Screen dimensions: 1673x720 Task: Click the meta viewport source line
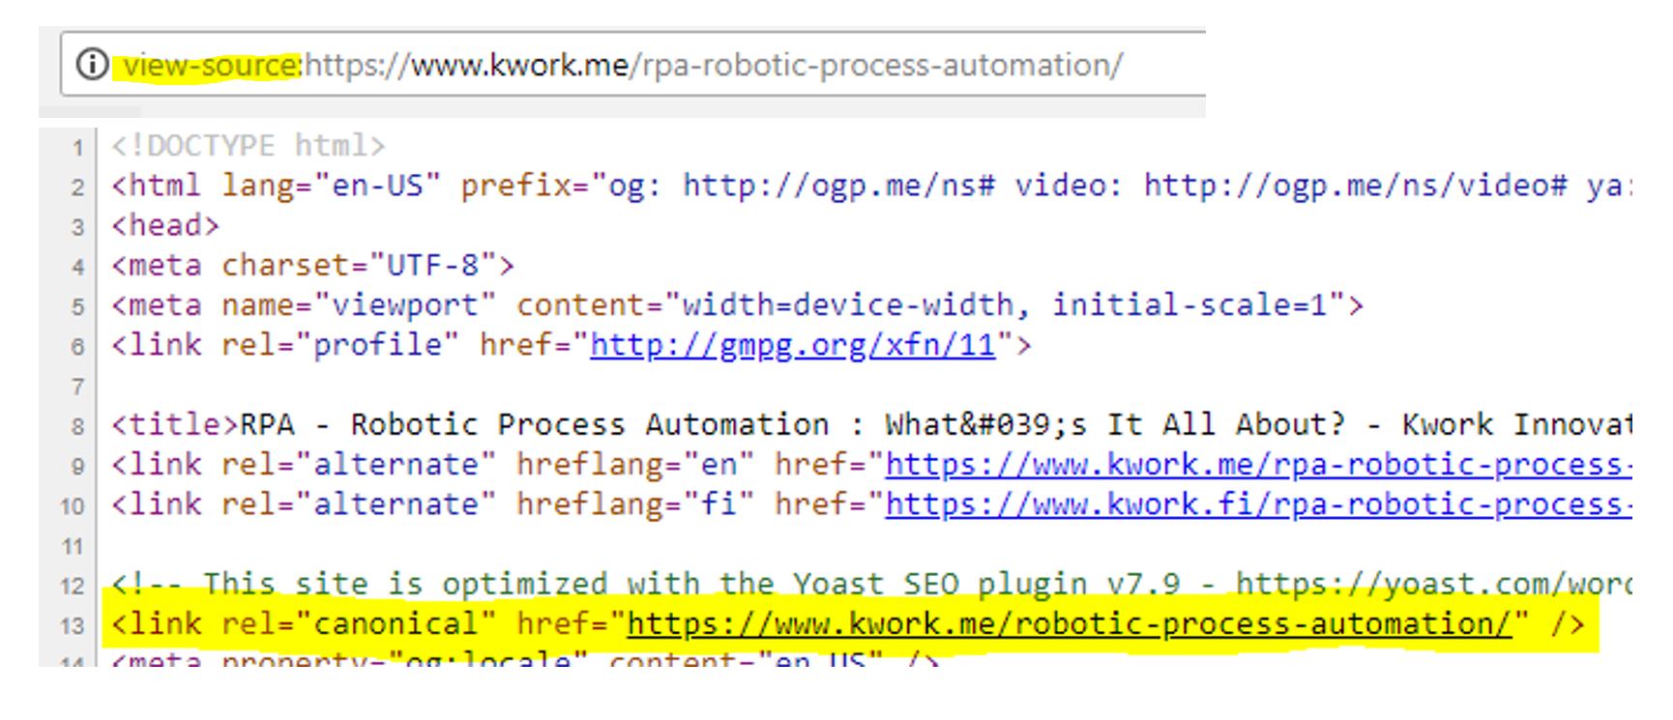click(737, 305)
